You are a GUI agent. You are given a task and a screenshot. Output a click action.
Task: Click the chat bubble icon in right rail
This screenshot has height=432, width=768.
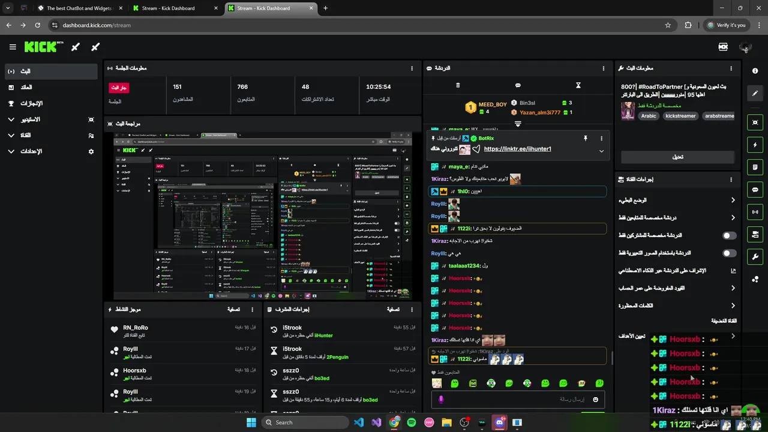point(755,190)
